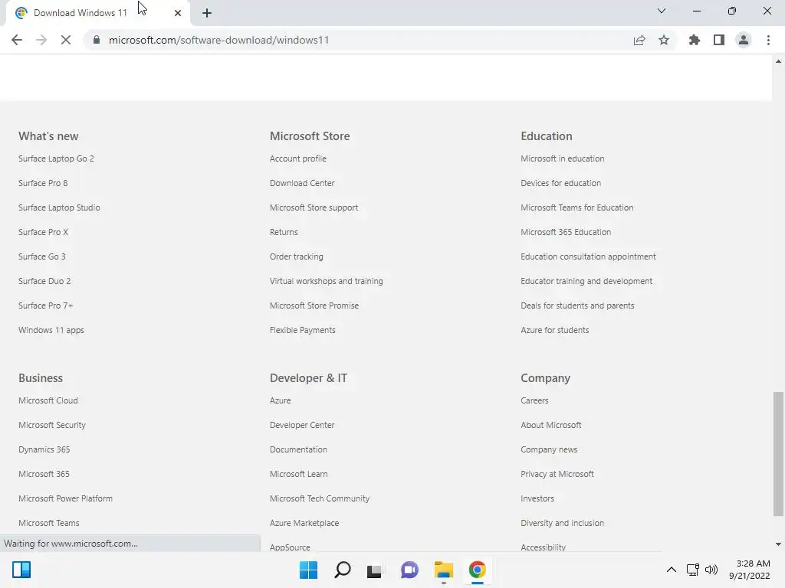
Task: Click the page vertical scrollbar thumb
Action: coord(778,453)
